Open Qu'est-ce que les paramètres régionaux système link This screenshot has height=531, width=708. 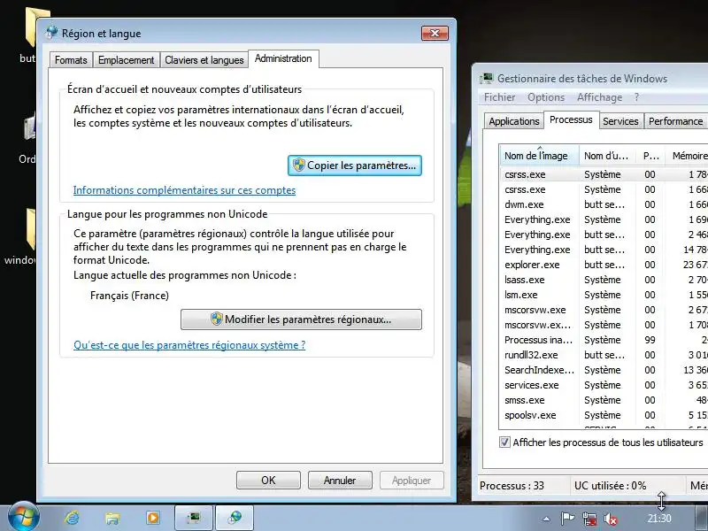(189, 345)
